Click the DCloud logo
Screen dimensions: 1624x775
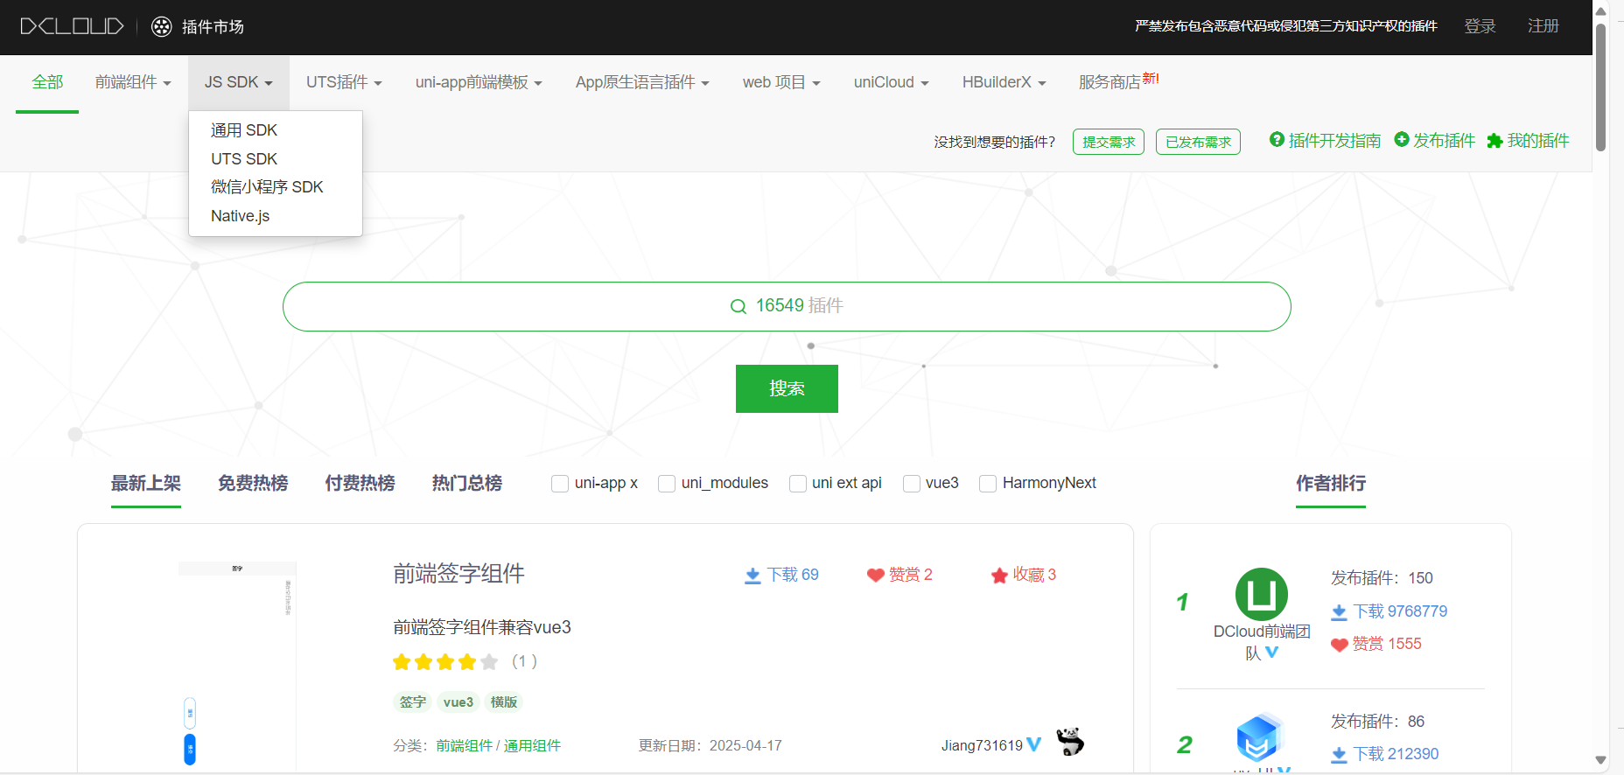pyautogui.click(x=72, y=26)
